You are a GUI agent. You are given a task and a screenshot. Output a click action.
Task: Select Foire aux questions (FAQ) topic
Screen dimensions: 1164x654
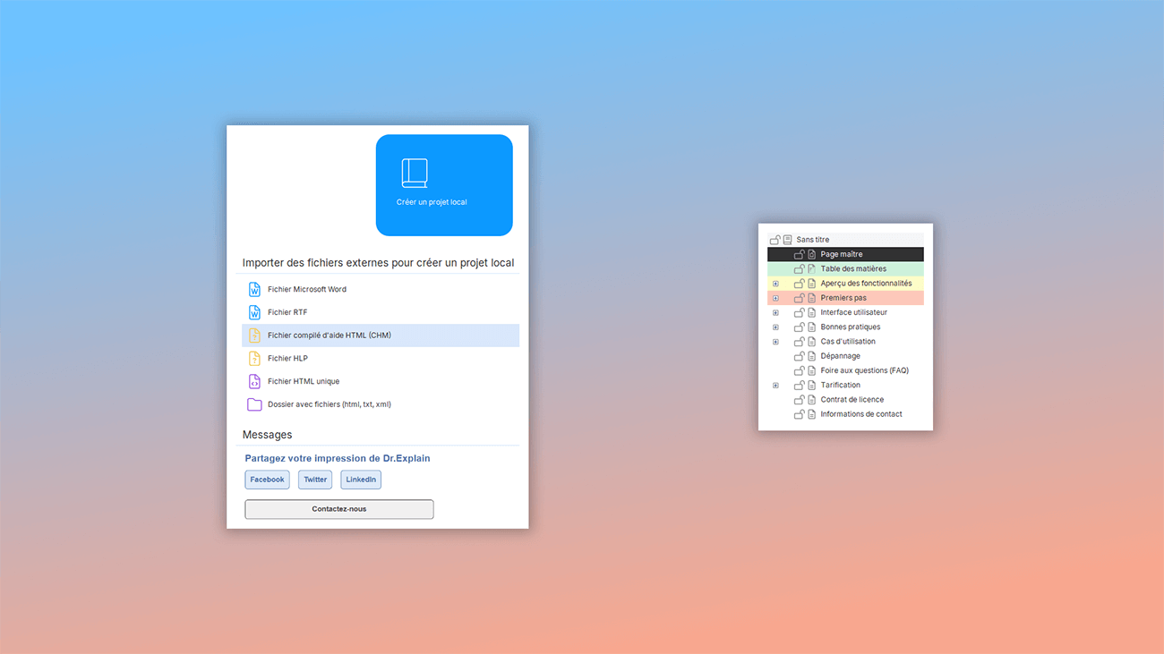[864, 370]
